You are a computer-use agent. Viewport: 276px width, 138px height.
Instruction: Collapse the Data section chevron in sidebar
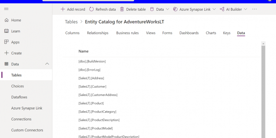[47, 64]
